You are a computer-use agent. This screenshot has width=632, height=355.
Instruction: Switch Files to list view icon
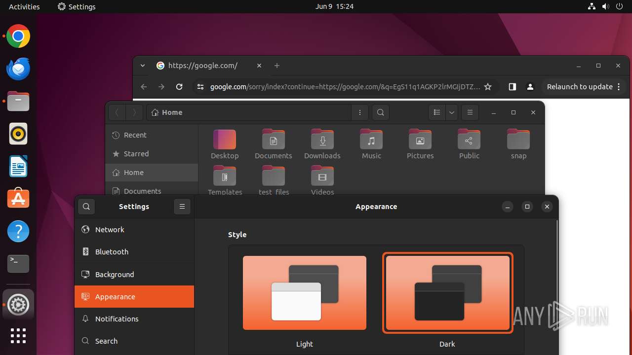click(437, 112)
